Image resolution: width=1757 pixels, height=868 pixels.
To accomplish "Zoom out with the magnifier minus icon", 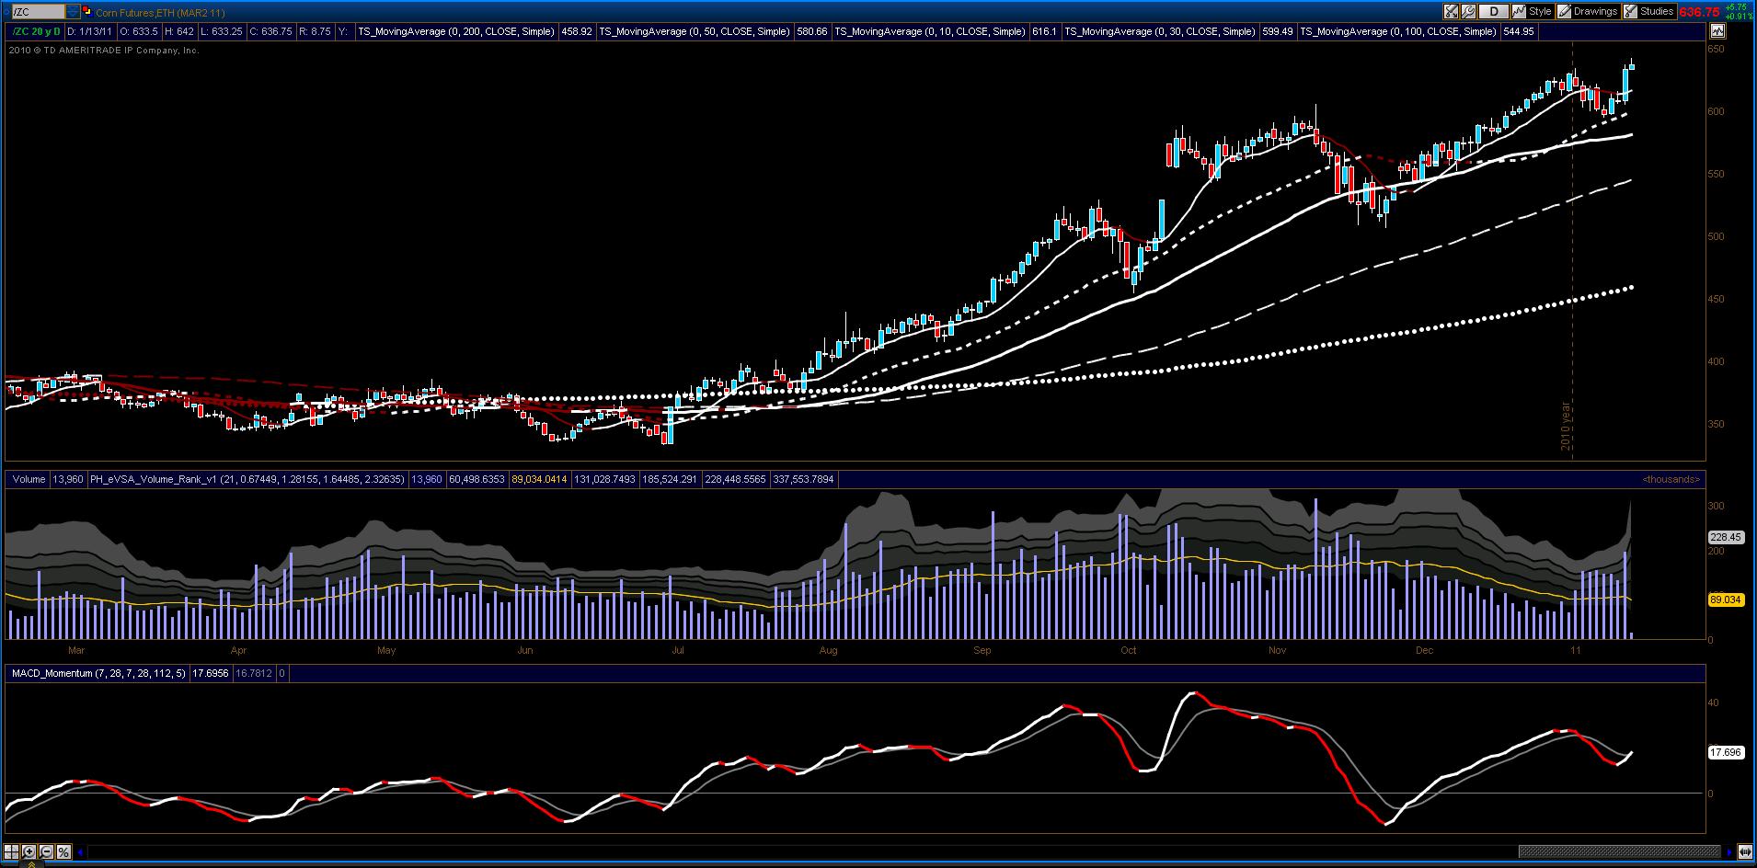I will pyautogui.click(x=46, y=851).
